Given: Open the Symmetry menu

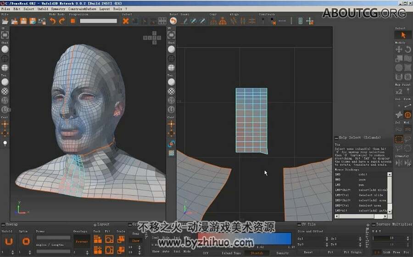Looking at the screenshot, I should click(x=58, y=9).
